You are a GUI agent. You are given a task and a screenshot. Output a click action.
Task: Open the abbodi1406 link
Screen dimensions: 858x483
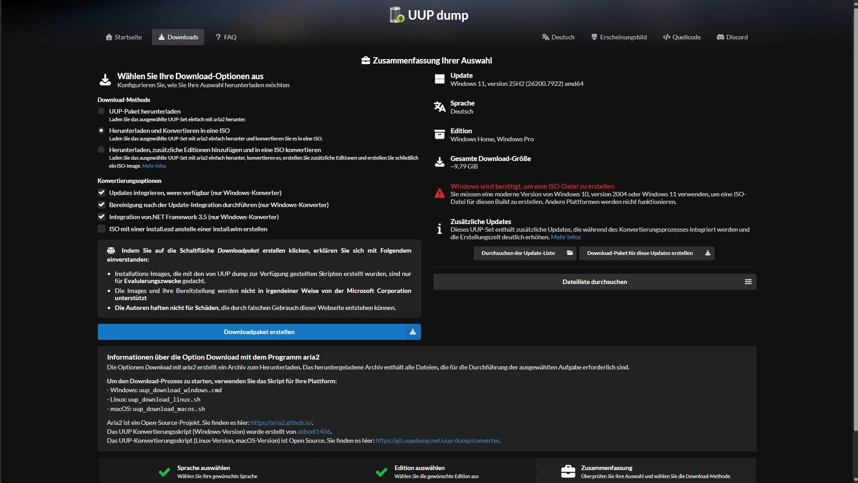(x=314, y=432)
